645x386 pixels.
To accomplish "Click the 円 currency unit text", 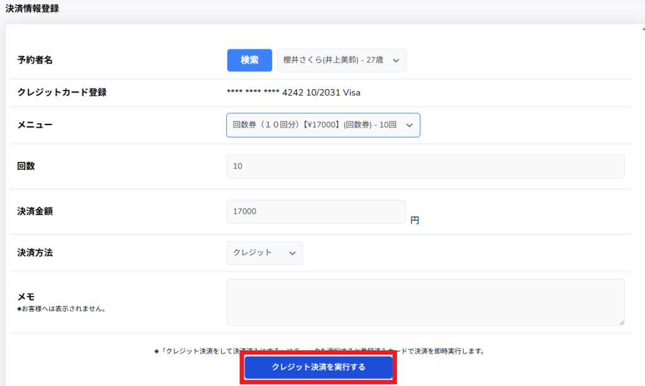I will click(414, 221).
